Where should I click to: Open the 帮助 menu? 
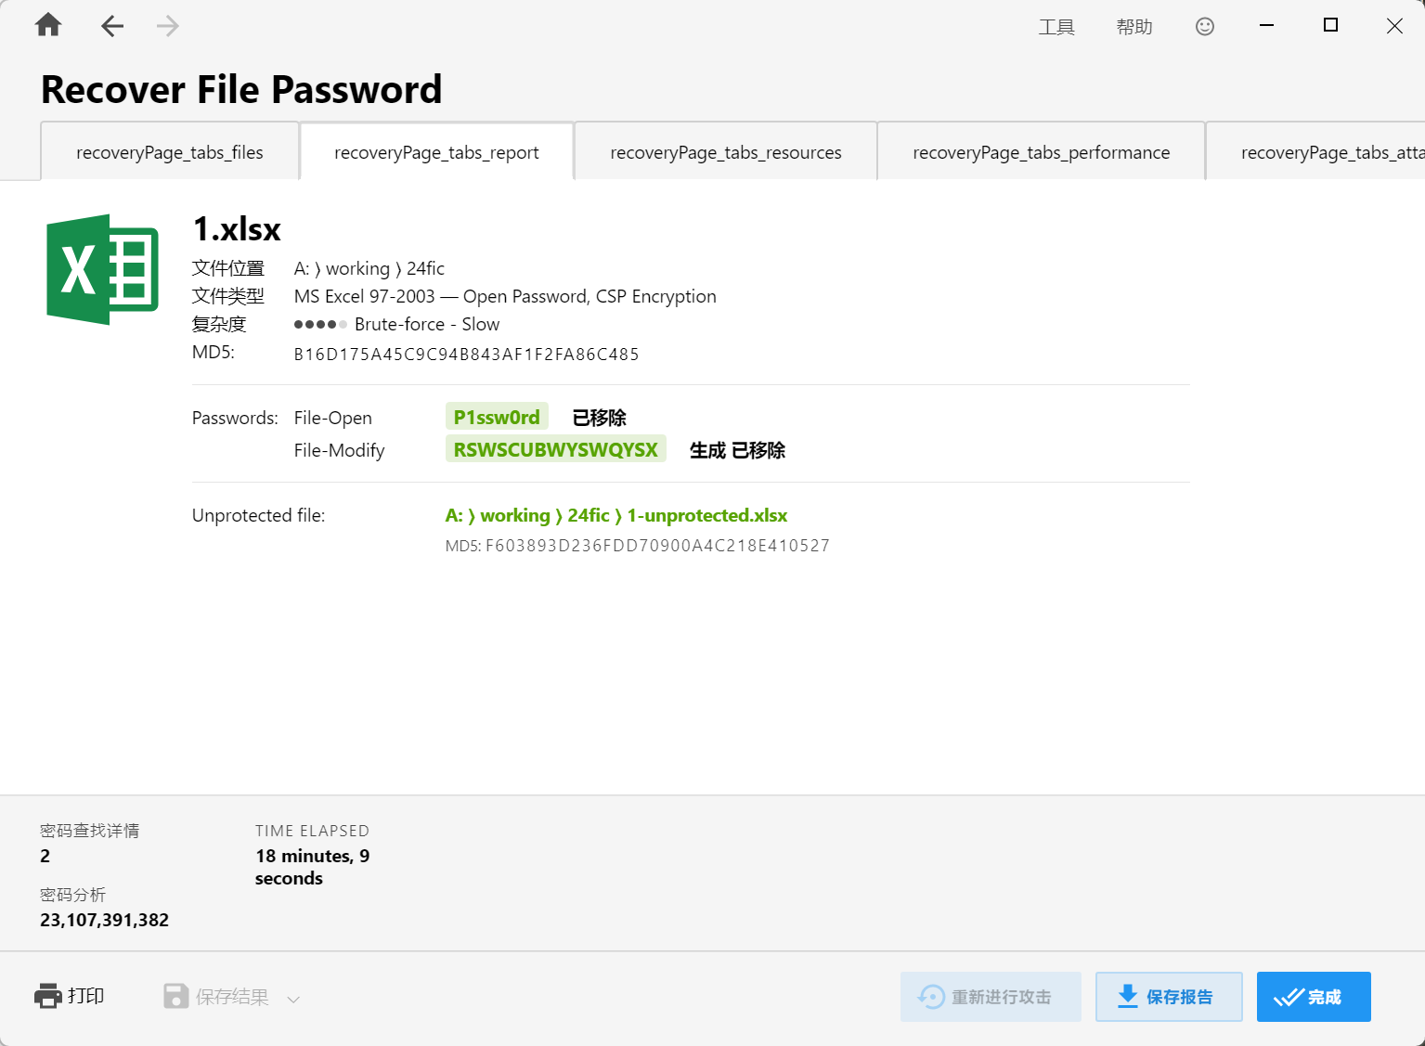(x=1134, y=27)
